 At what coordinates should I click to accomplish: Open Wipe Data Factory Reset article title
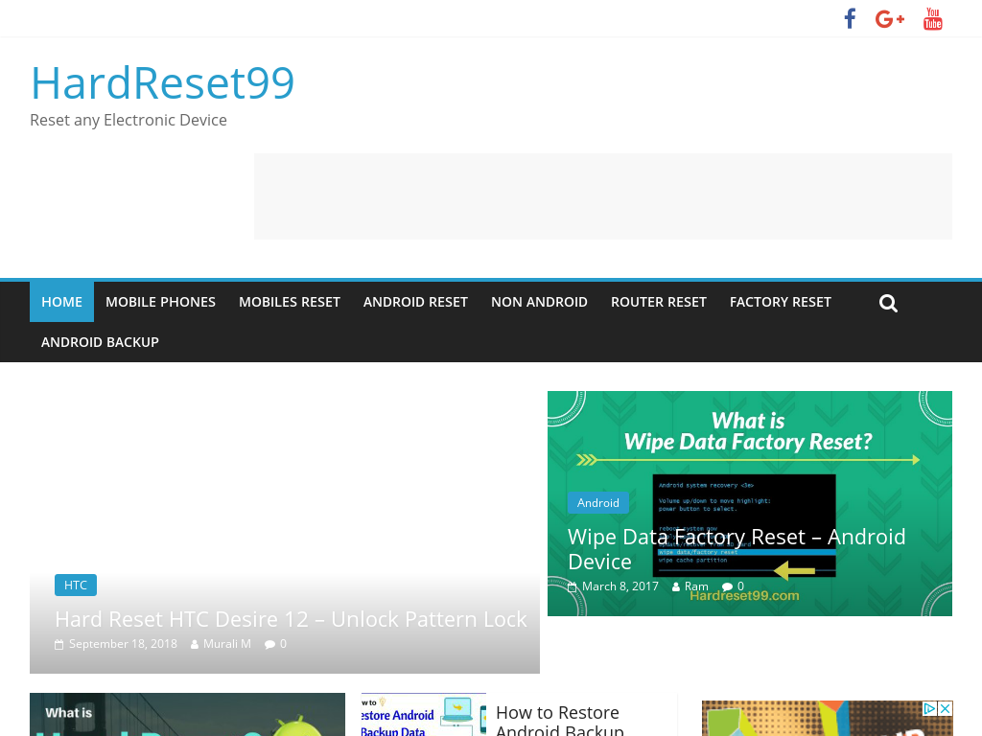[x=736, y=549]
